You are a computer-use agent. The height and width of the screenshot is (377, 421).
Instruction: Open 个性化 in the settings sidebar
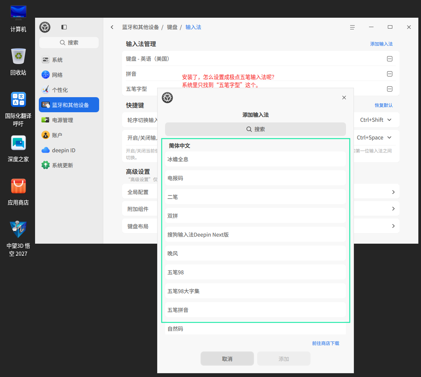coord(69,90)
